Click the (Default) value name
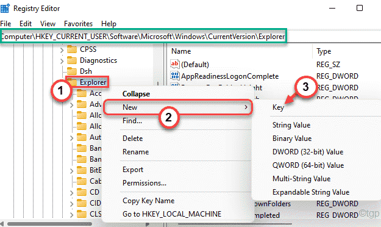Image resolution: width=381 pixels, height=227 pixels. (195, 65)
